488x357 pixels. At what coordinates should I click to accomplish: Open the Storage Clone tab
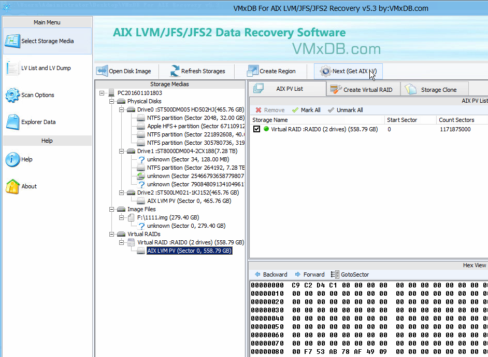pos(435,89)
